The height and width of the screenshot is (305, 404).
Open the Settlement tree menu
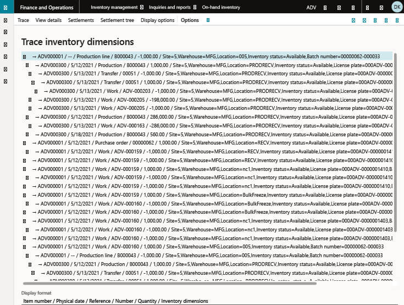point(117,20)
